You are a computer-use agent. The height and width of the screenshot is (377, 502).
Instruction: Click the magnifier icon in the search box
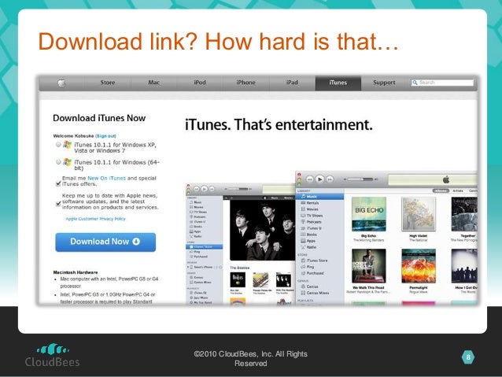click(415, 83)
